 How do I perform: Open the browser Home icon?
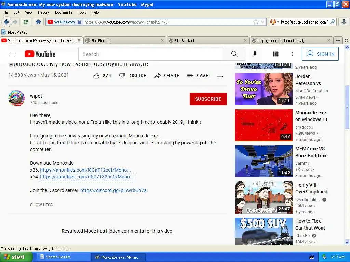(x=38, y=22)
